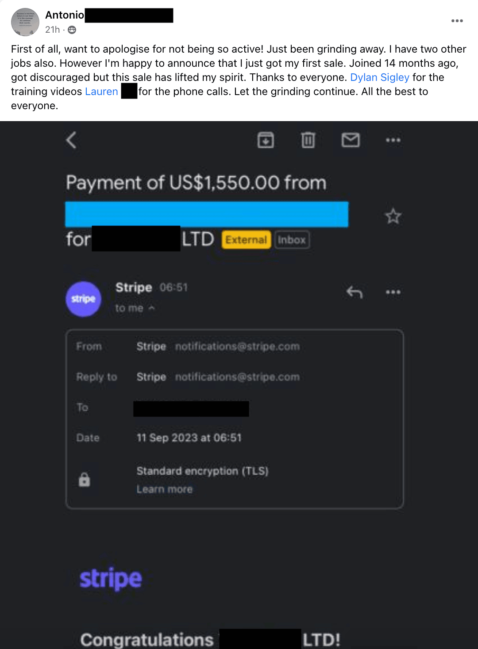This screenshot has width=478, height=649.
Task: Click the 'Learn more' encryption link
Action: (x=165, y=489)
